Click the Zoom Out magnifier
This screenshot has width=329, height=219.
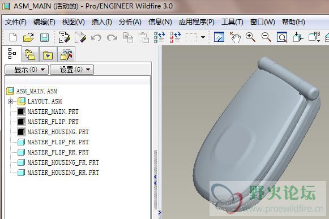266,37
